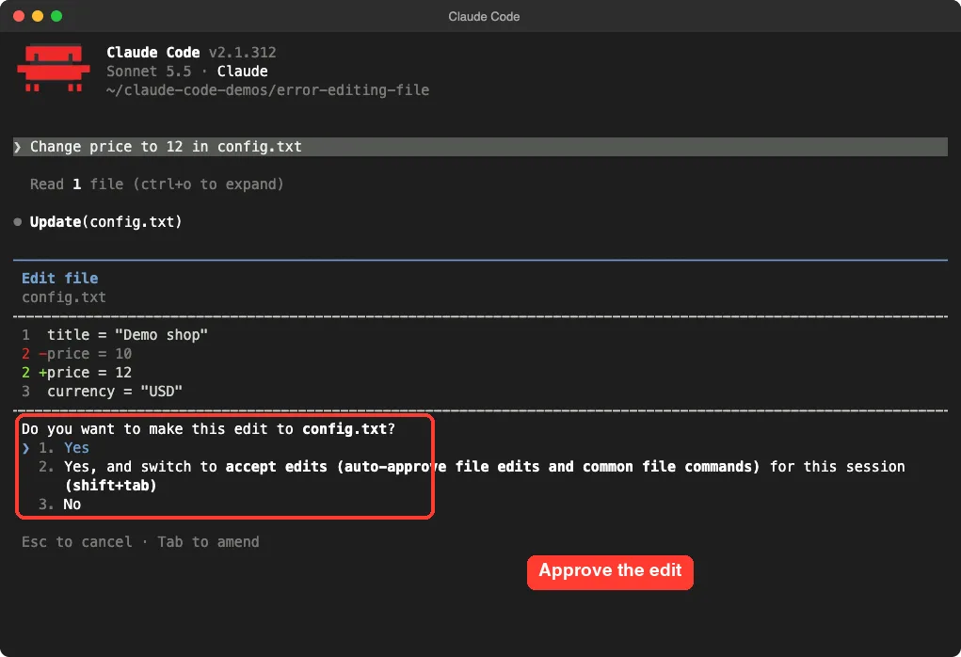The height and width of the screenshot is (657, 961).
Task: Click the Update(config.txt) tool call line
Action: [105, 222]
